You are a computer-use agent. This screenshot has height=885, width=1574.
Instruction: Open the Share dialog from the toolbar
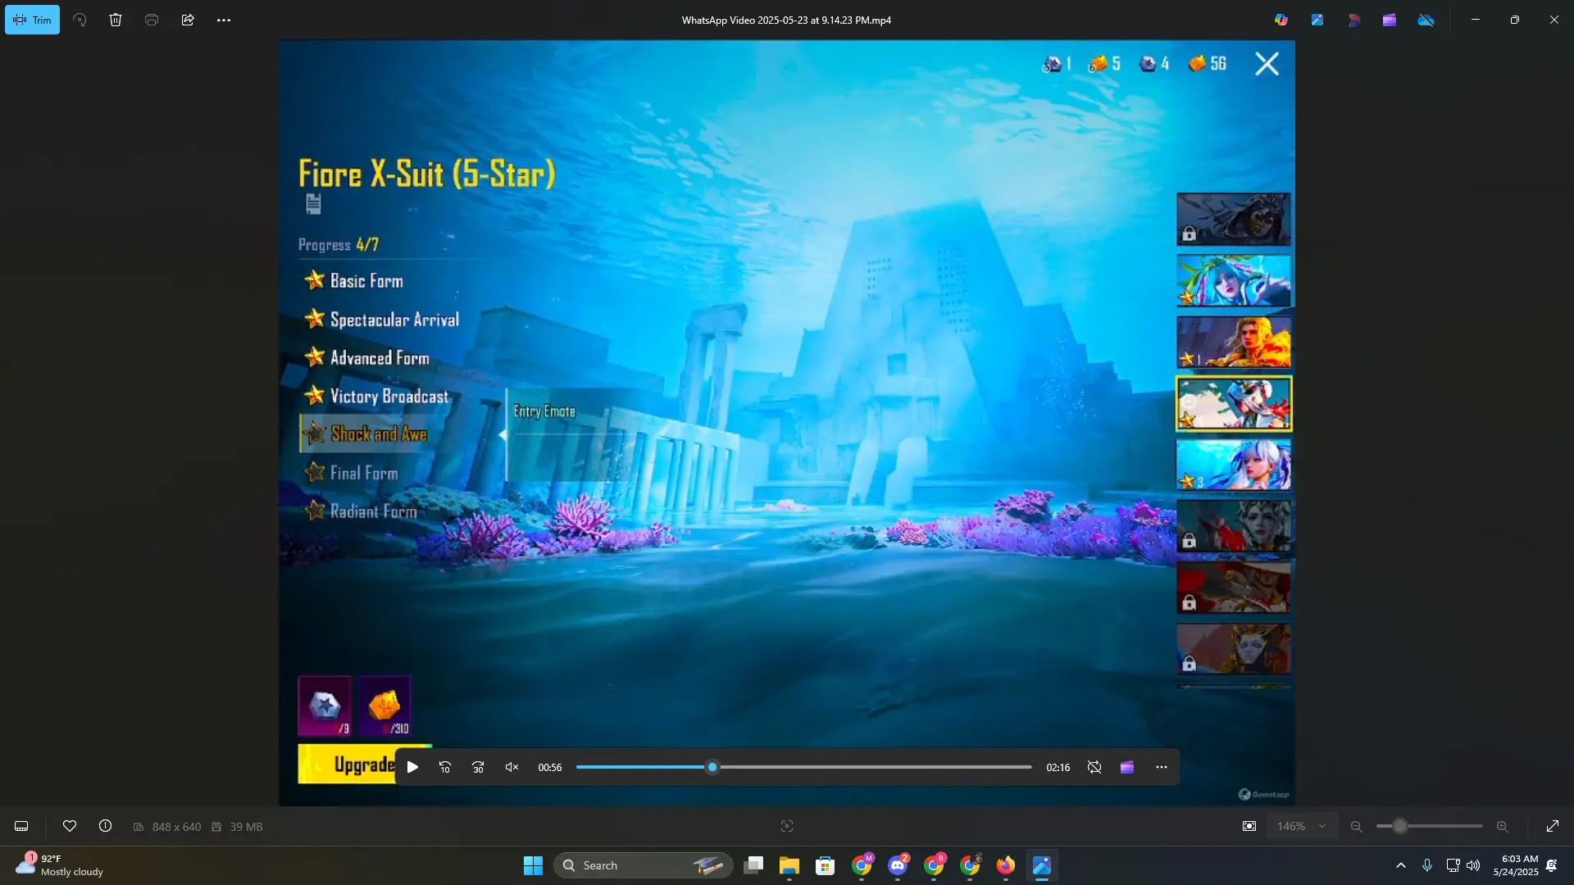188,20
